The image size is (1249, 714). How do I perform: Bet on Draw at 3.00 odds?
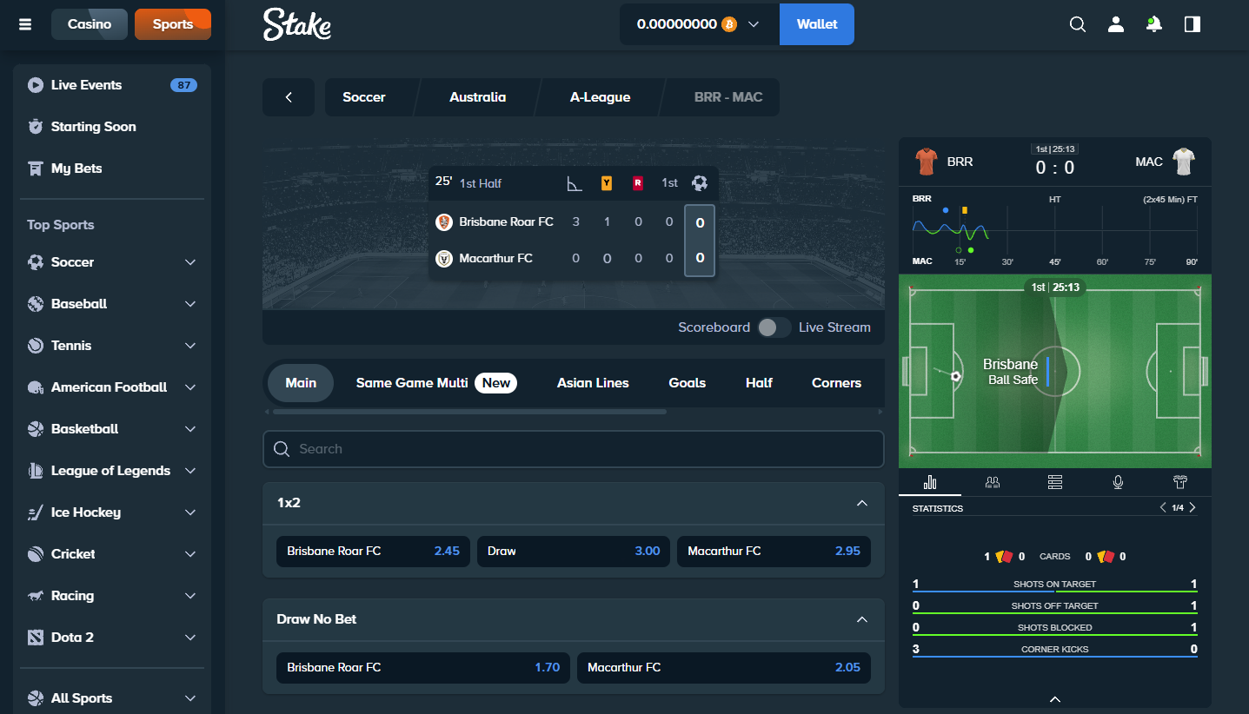(x=574, y=551)
